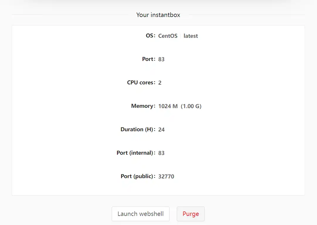The image size is (317, 225).
Task: Select the CentOS value text
Action: (168, 36)
